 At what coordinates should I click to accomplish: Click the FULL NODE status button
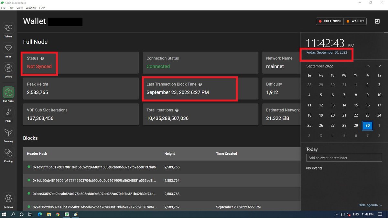330,21
